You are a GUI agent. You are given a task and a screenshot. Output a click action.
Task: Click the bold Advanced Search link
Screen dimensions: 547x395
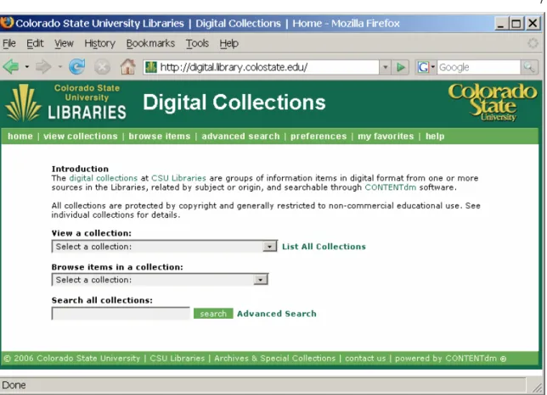277,314
